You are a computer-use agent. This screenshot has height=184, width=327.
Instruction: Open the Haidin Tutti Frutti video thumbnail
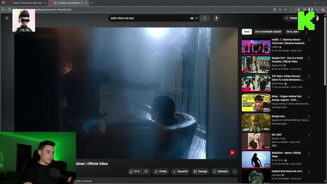click(256, 46)
